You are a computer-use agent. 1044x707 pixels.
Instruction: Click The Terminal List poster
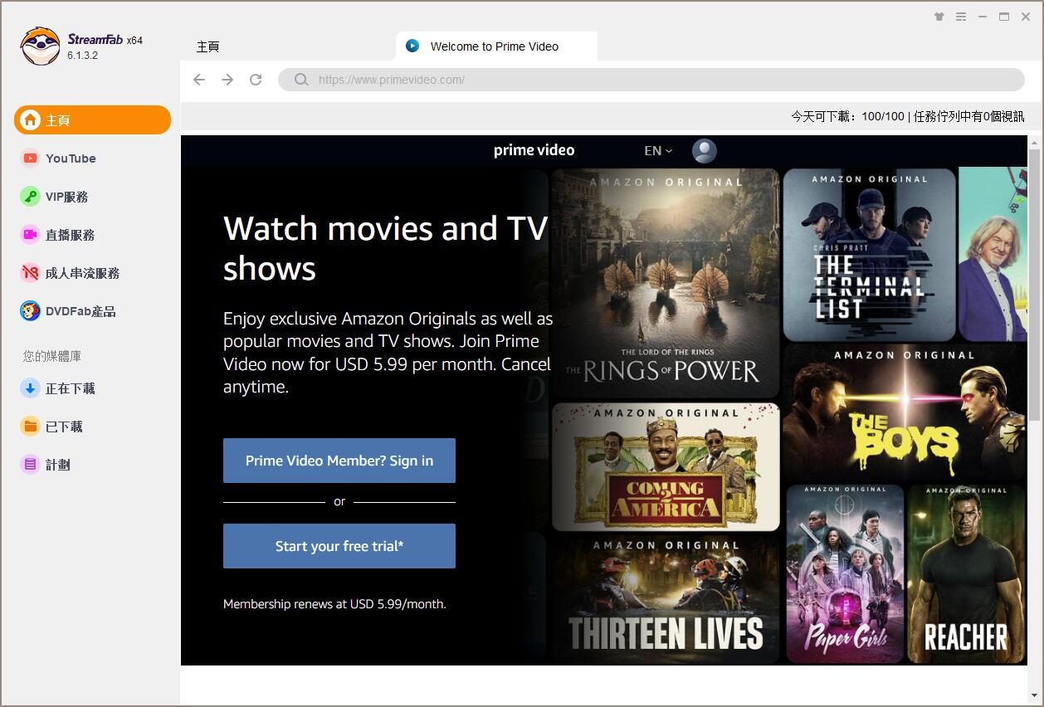pyautogui.click(x=869, y=254)
